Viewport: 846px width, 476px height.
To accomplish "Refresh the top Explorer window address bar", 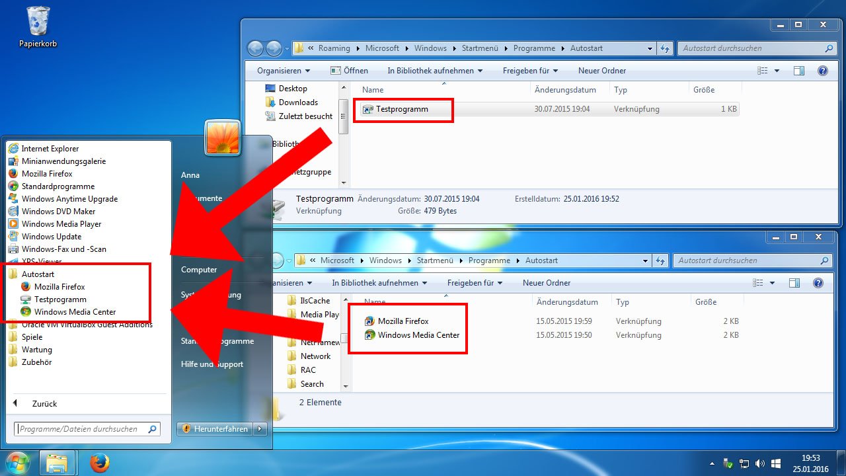I will click(x=665, y=48).
